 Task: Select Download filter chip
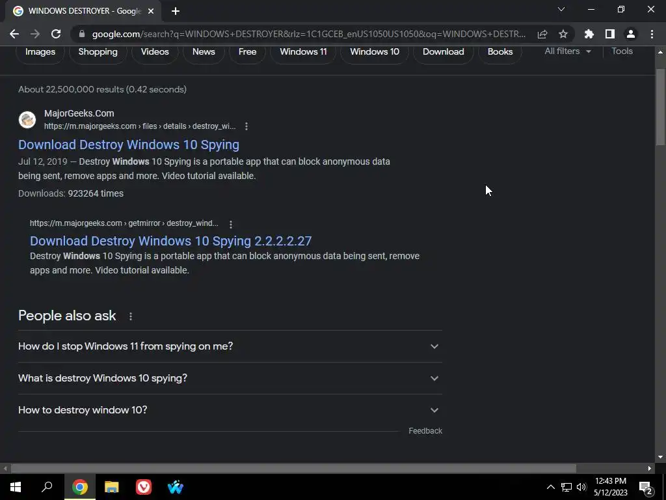pyautogui.click(x=443, y=52)
